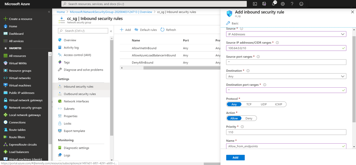356x165 pixels.
Task: Focus the rule Name input field
Action: coord(286,146)
